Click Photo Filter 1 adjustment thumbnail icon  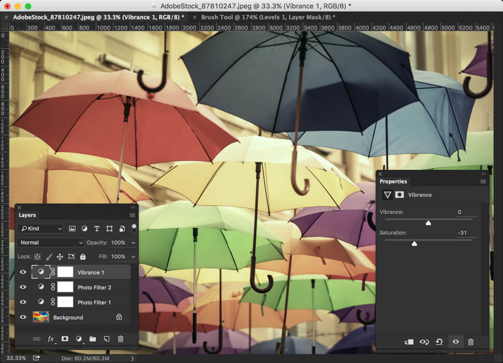[41, 302]
